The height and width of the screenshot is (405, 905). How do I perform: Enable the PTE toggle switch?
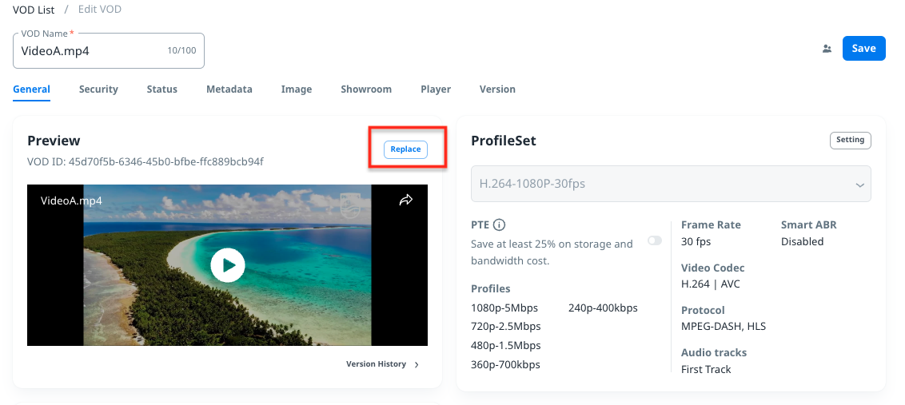[655, 240]
